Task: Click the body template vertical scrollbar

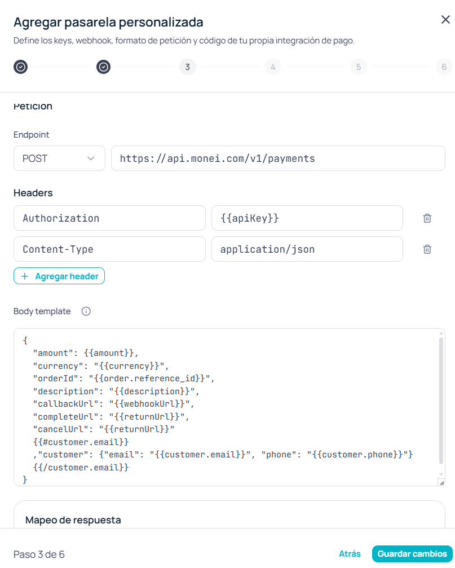Action: click(x=441, y=400)
